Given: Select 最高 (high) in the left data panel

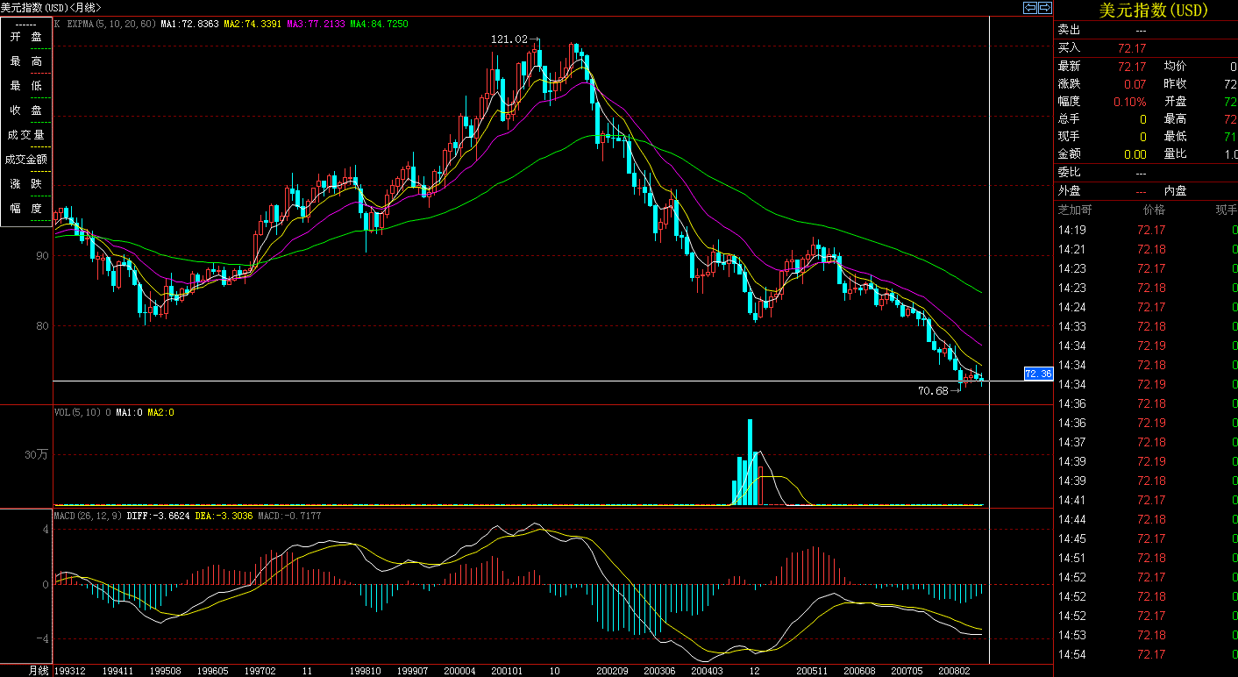Looking at the screenshot, I should (x=26, y=61).
